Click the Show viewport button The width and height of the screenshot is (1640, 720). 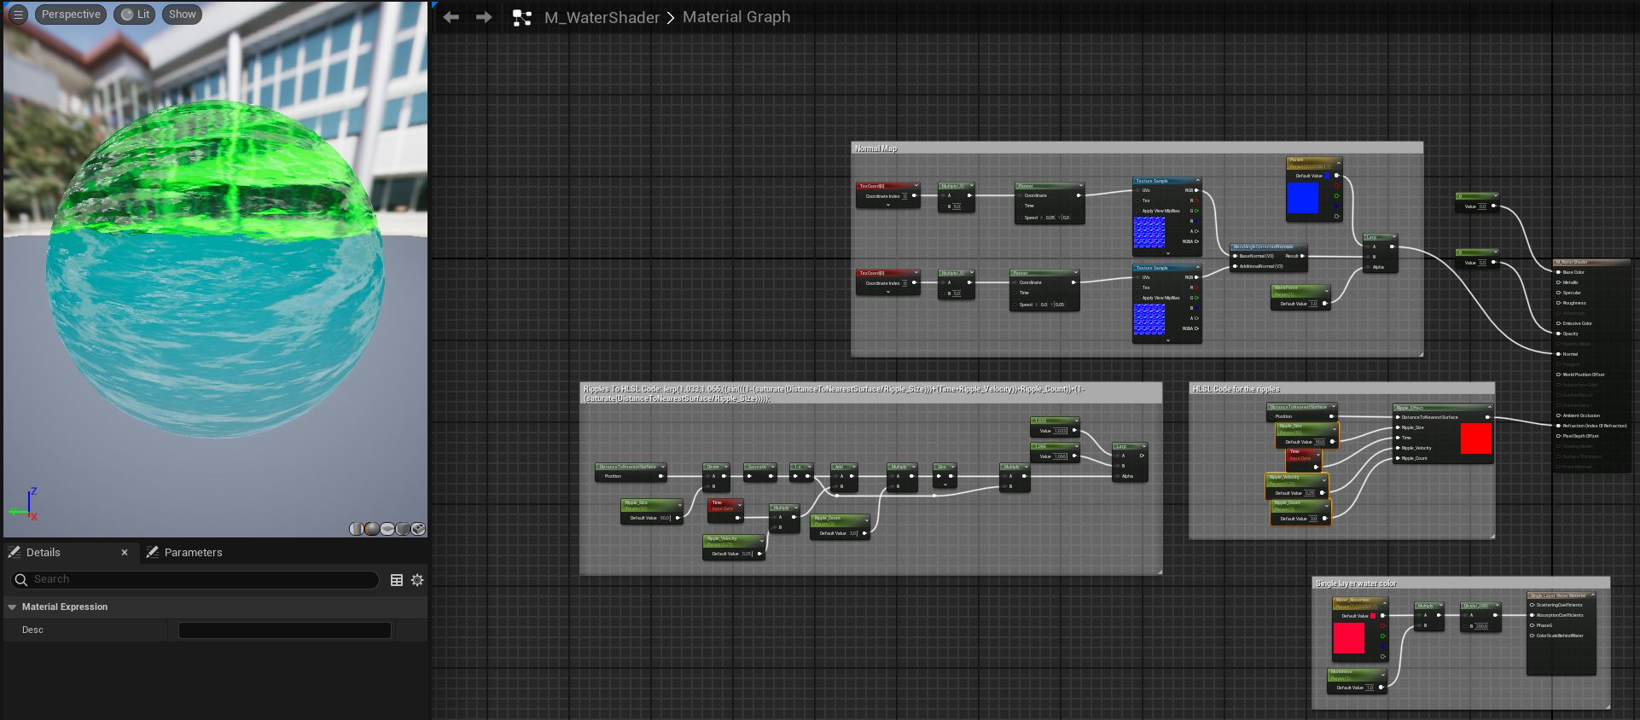[182, 15]
